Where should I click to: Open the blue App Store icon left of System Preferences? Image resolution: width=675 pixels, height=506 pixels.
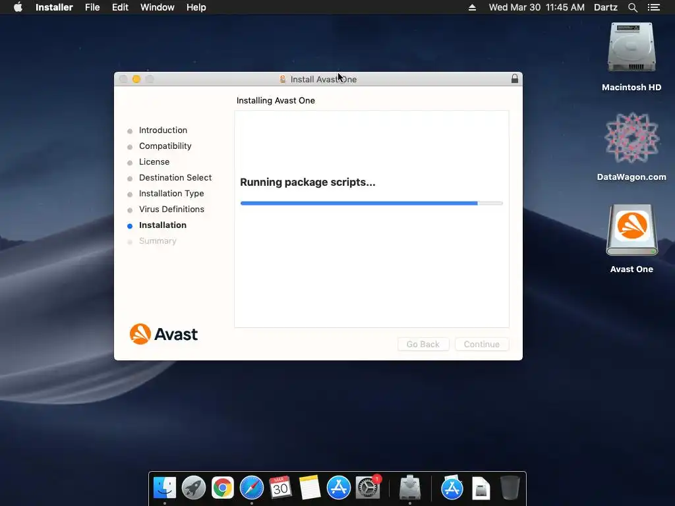(x=339, y=488)
